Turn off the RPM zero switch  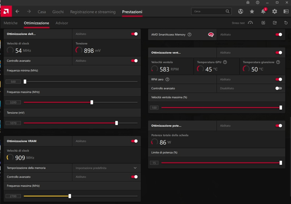[x=279, y=79]
